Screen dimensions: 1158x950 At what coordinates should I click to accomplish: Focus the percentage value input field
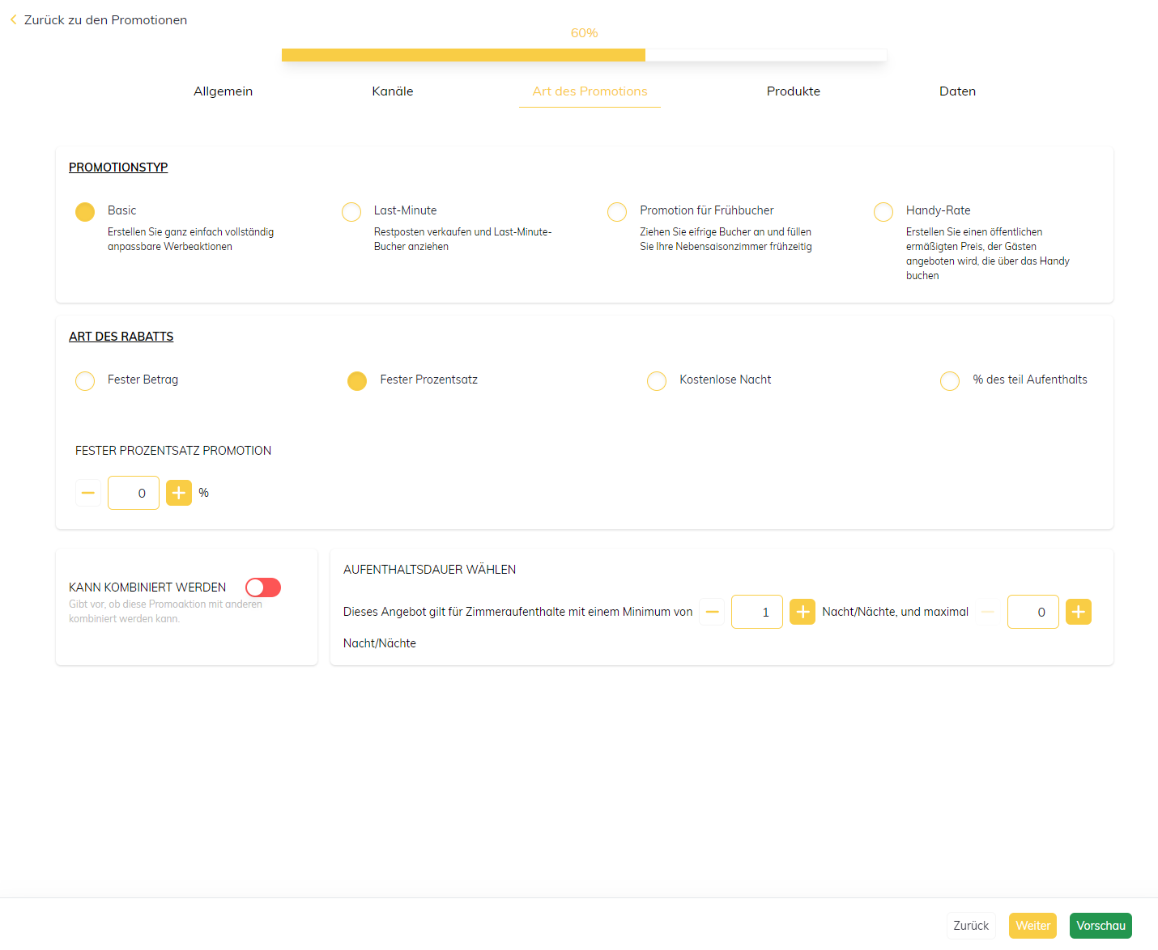point(134,493)
